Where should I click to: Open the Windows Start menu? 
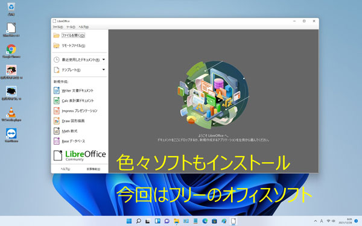click(x=129, y=221)
